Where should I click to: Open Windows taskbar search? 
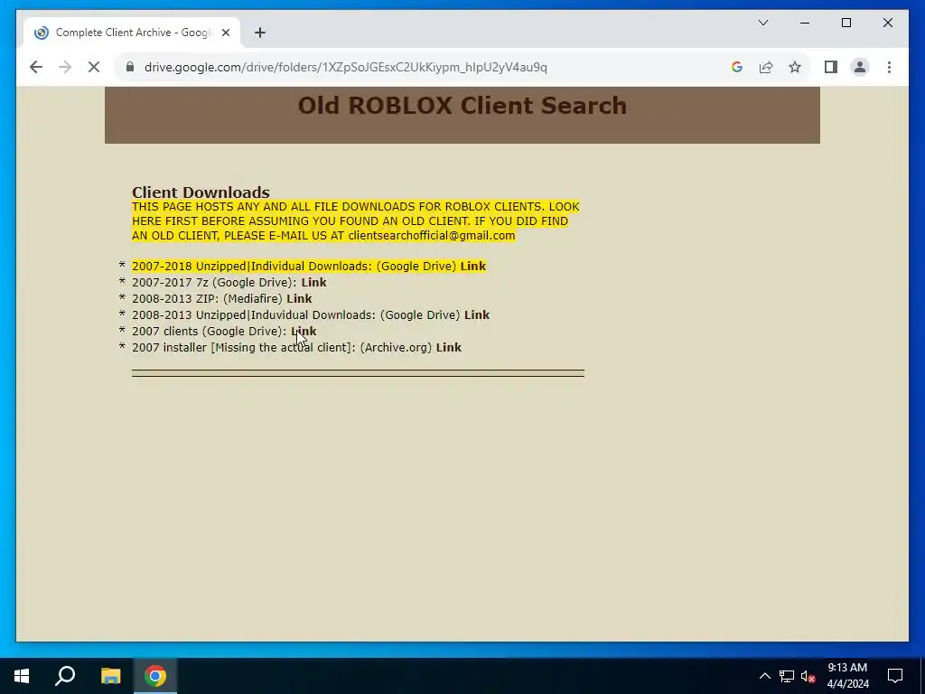coord(65,676)
